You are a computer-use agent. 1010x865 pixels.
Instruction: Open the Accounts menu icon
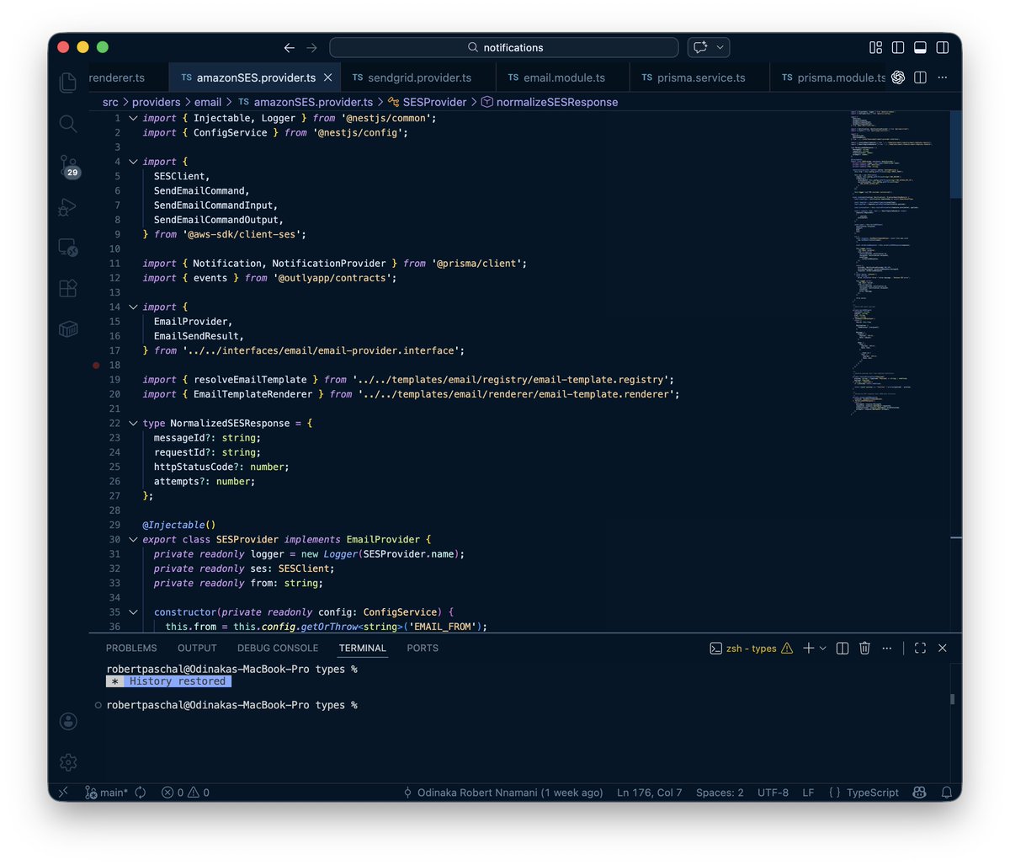click(x=68, y=722)
